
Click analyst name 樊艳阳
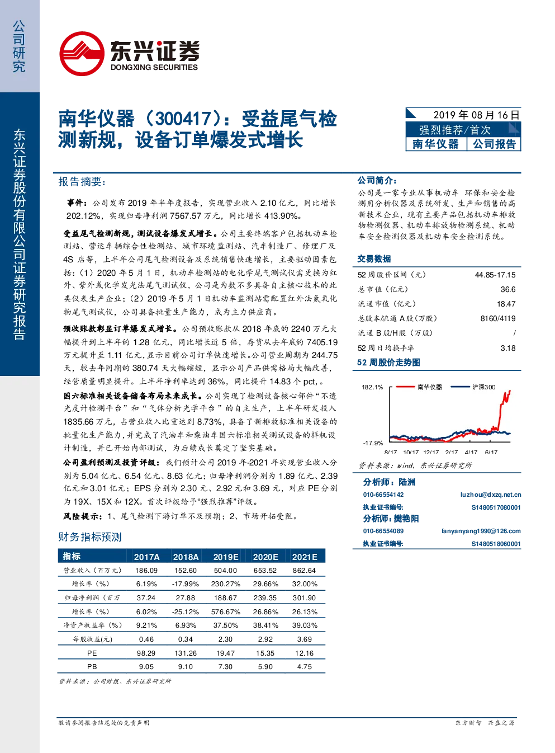pos(406,519)
